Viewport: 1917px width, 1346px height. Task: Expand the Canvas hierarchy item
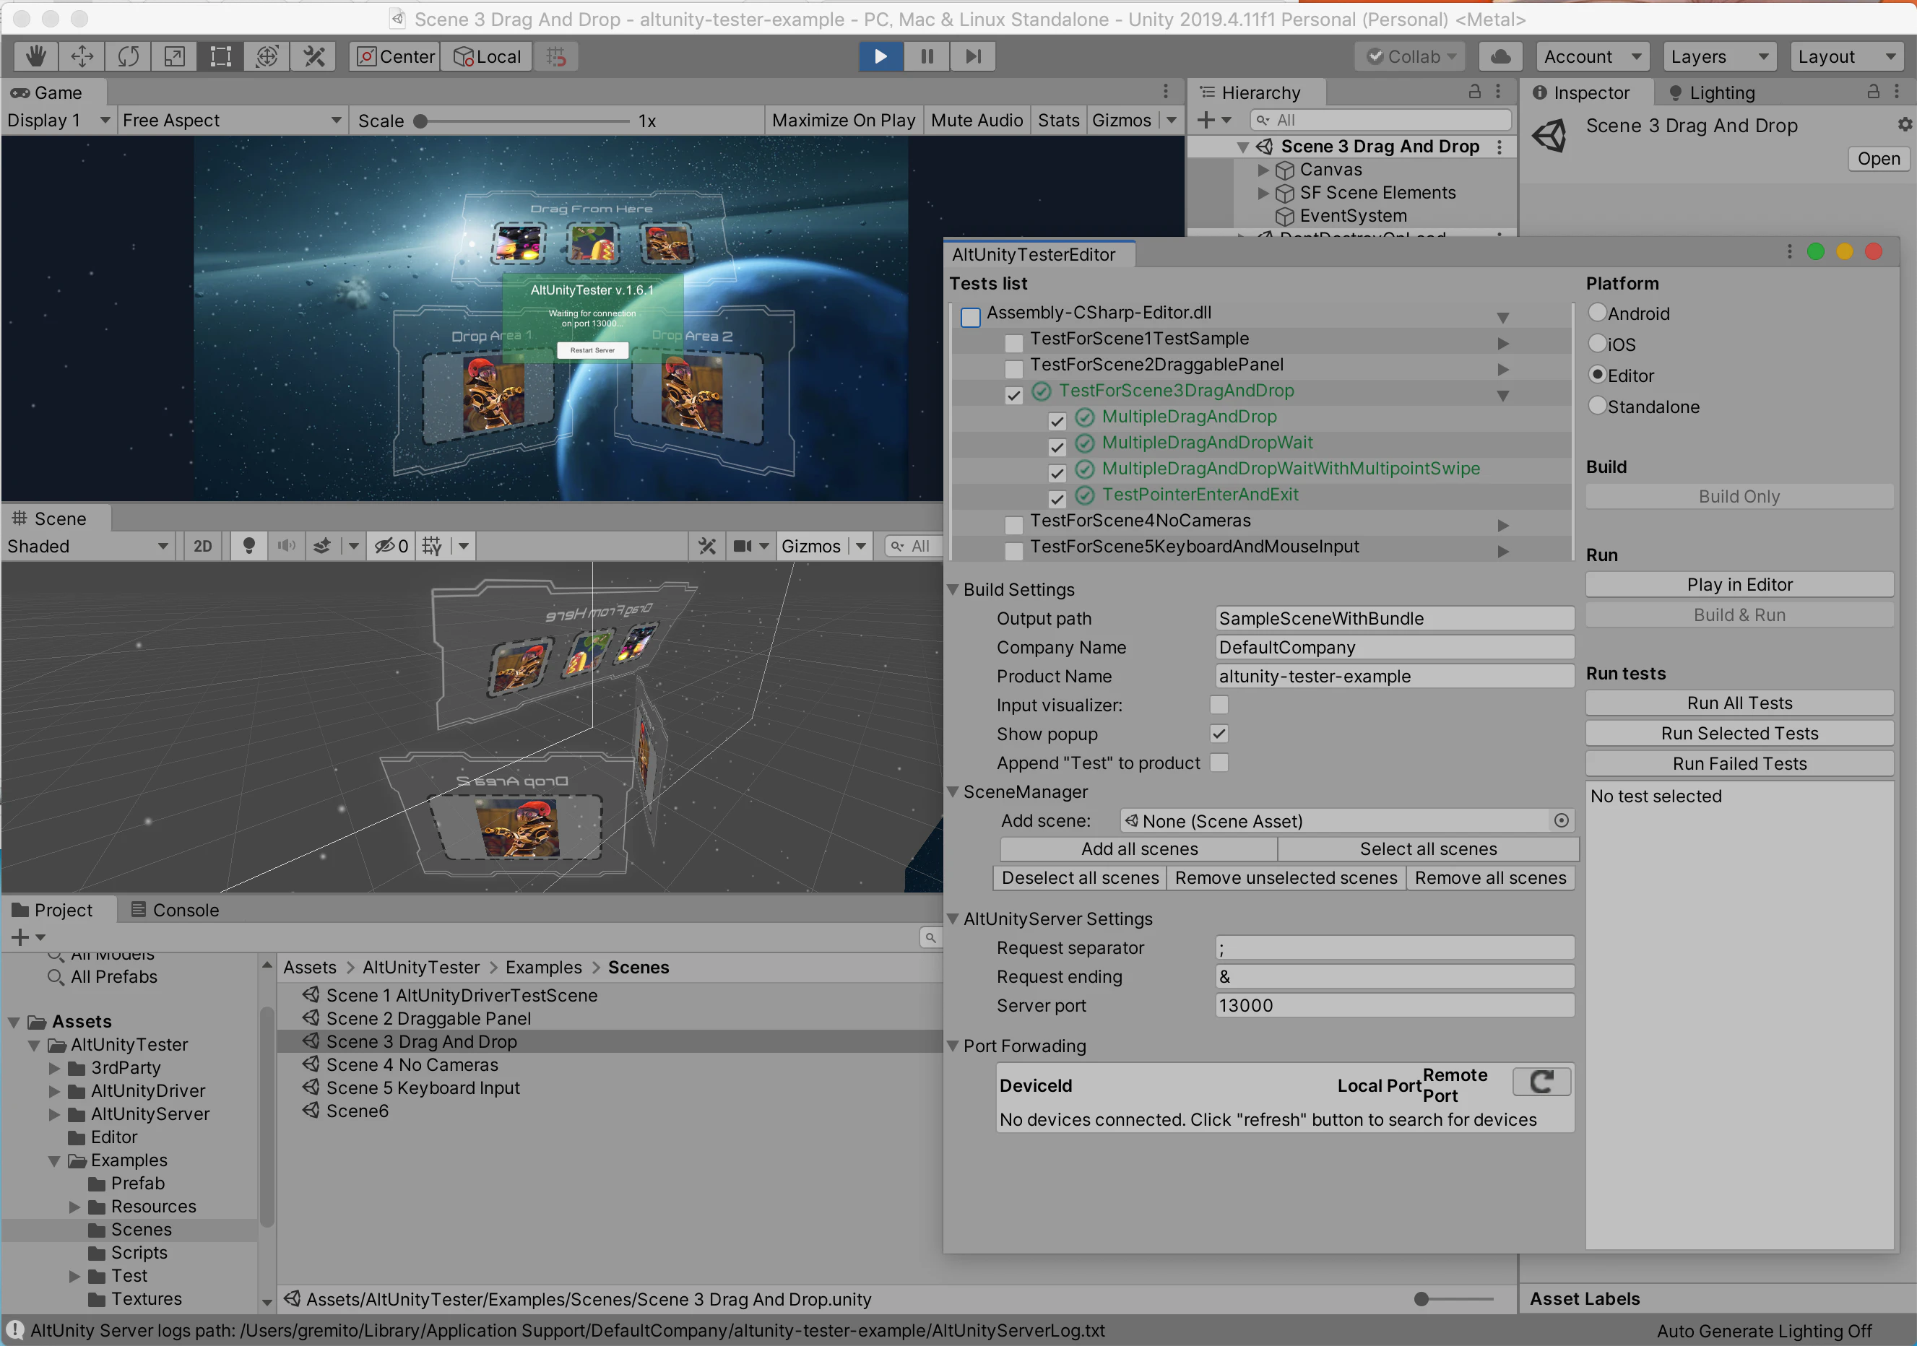[1263, 170]
